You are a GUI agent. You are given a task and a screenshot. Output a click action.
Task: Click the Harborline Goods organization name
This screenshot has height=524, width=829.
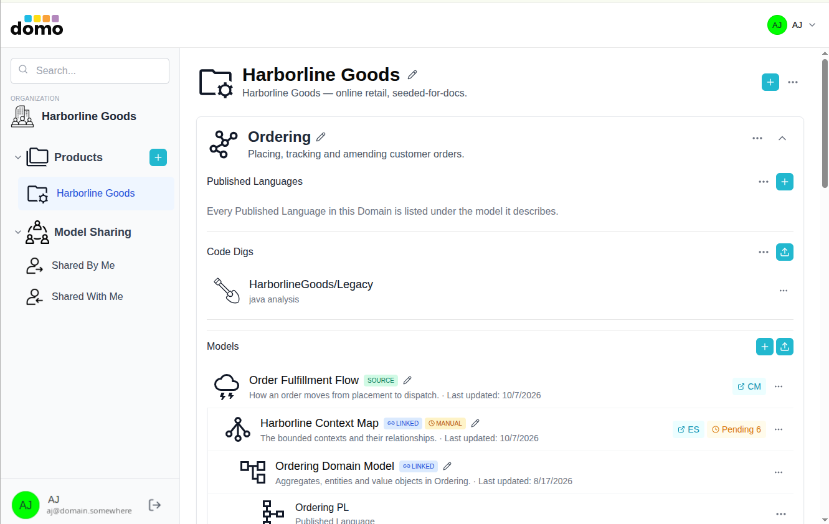point(89,116)
